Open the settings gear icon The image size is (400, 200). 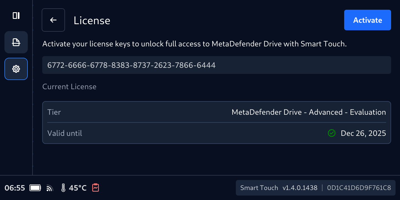click(16, 69)
